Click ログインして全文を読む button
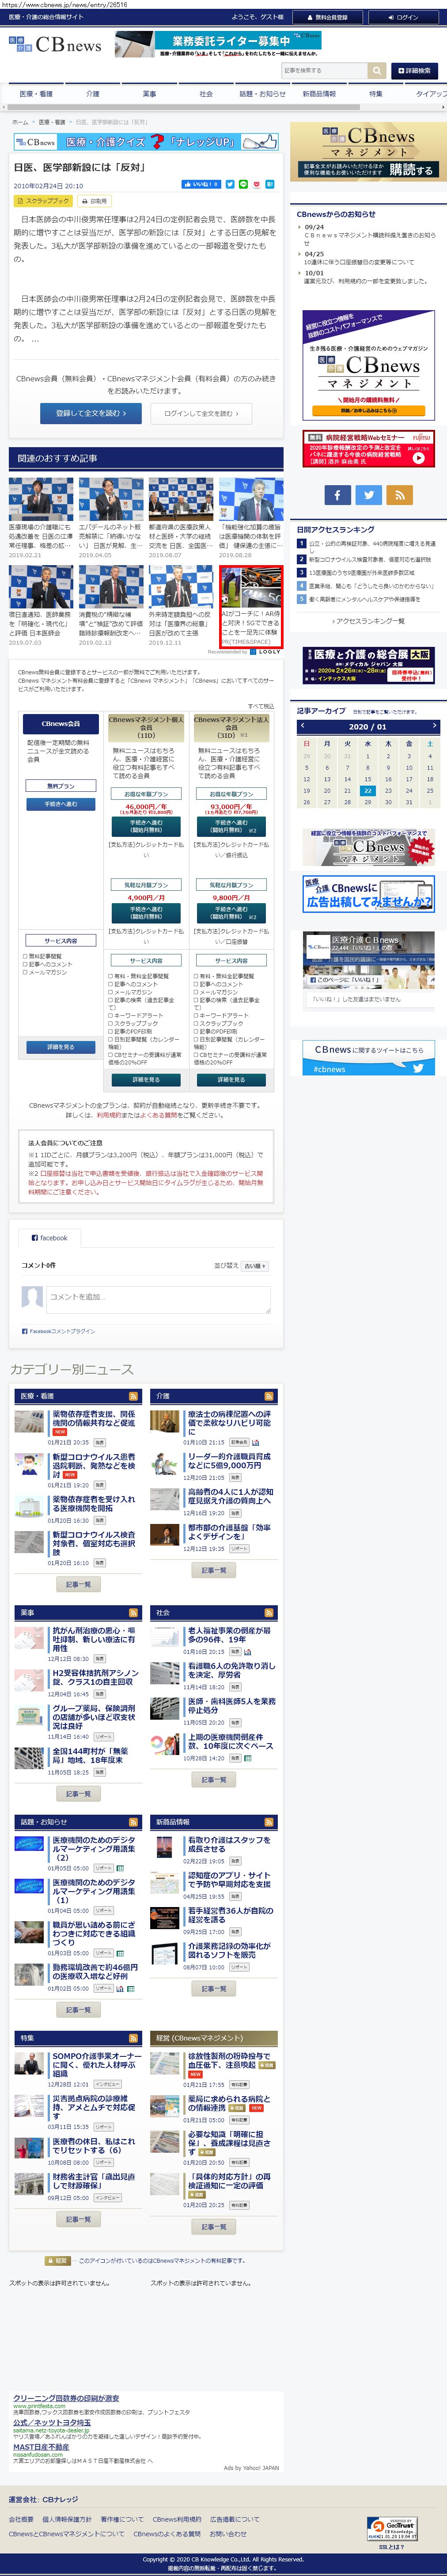The height and width of the screenshot is (2576, 447). pyautogui.click(x=201, y=413)
